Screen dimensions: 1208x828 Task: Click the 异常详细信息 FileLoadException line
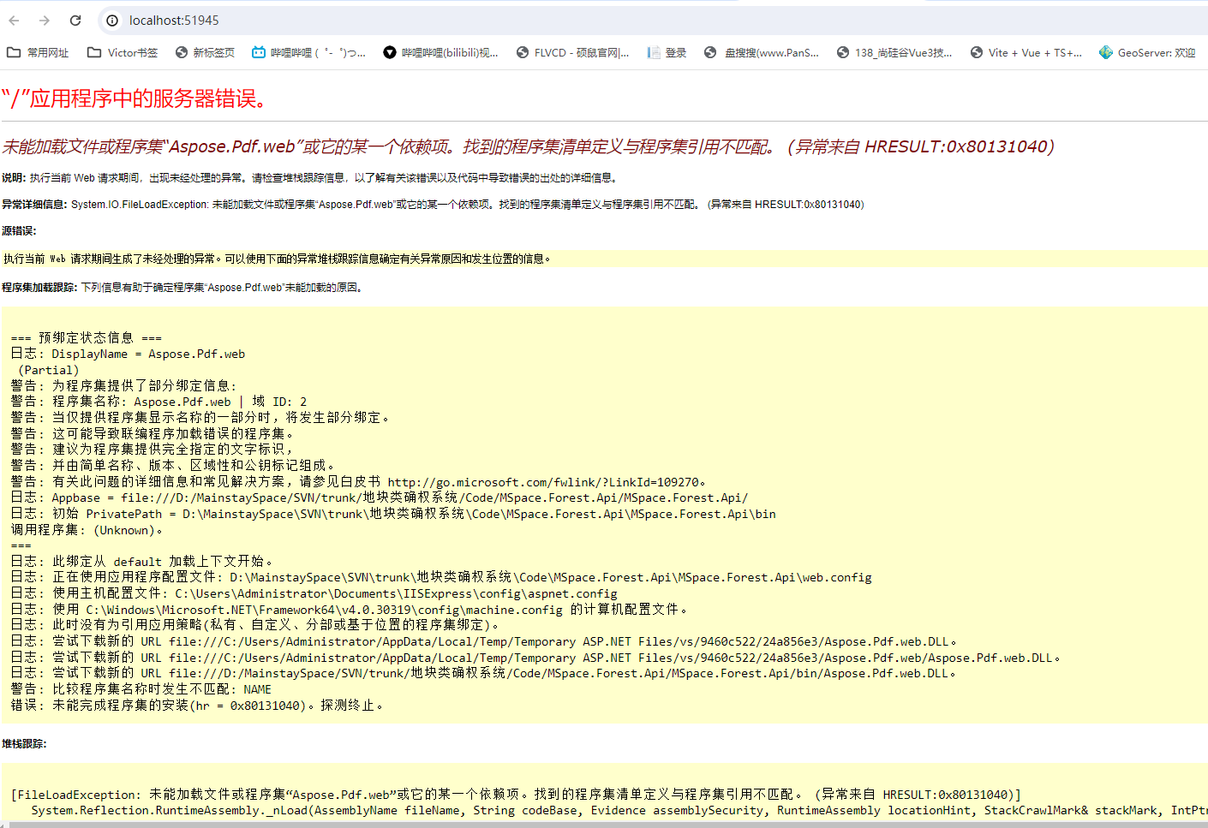(433, 205)
